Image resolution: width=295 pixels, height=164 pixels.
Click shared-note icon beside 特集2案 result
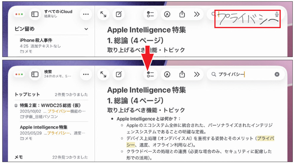(16, 106)
